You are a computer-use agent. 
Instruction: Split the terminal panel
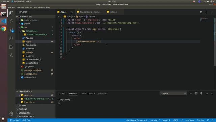coord(196,94)
